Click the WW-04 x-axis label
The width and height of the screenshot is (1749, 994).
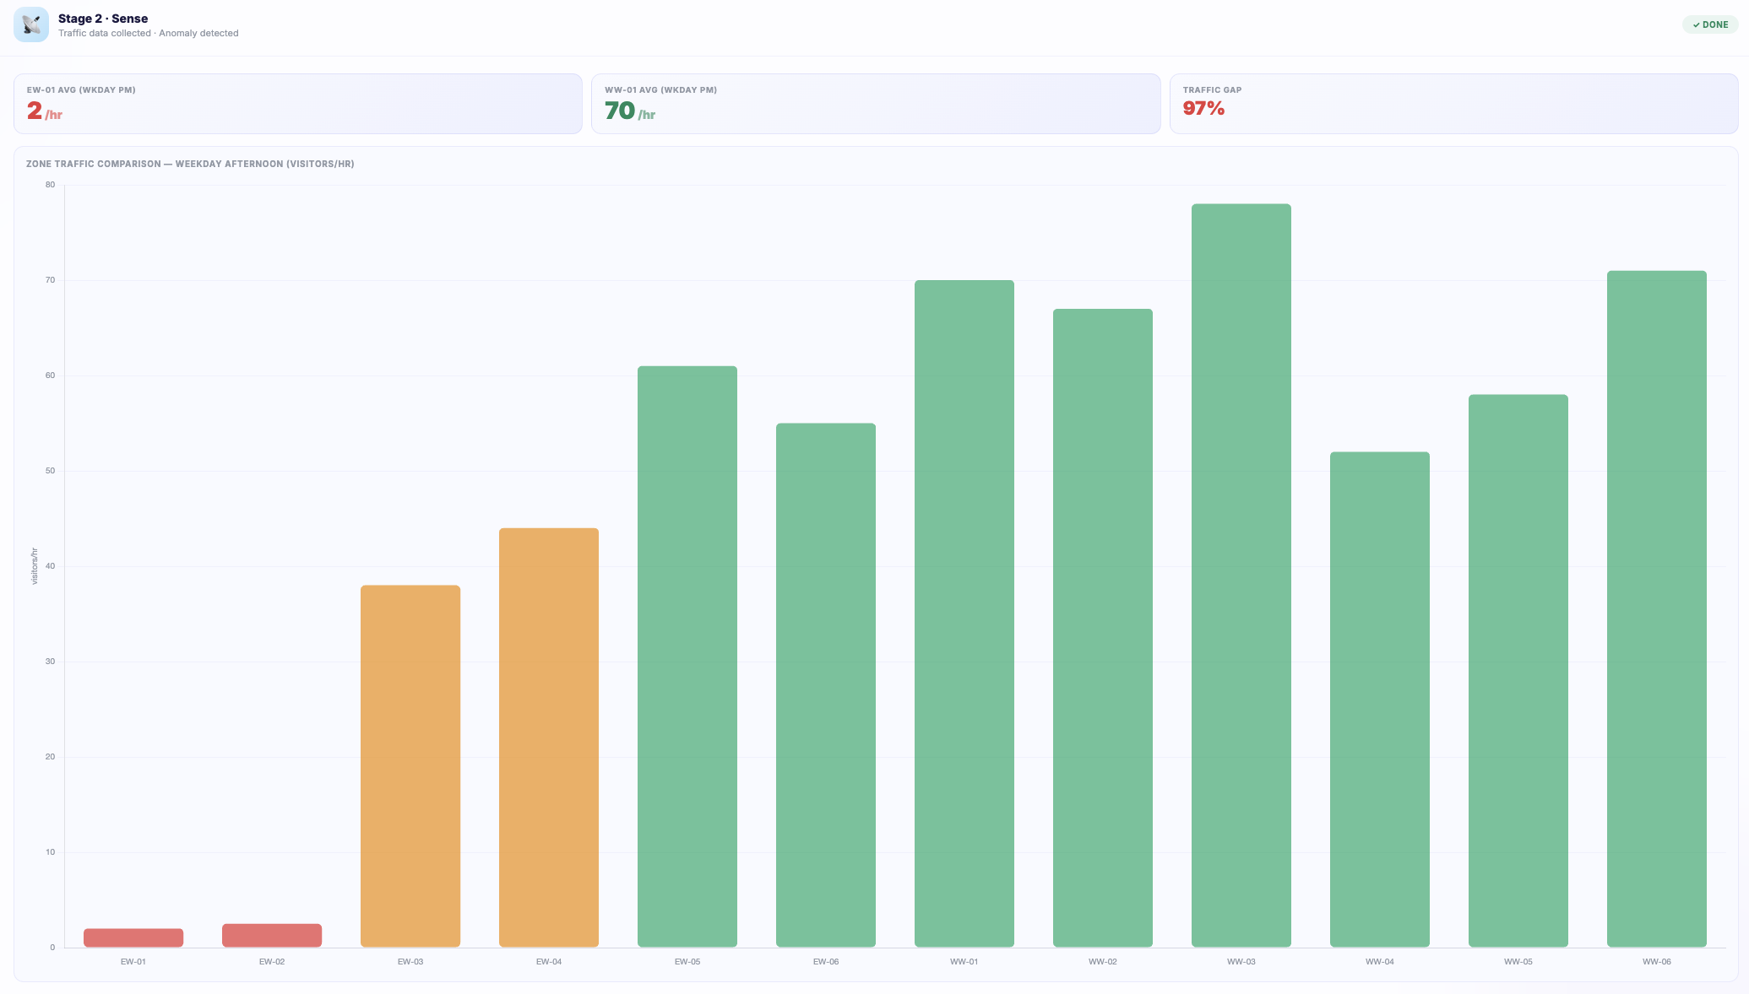[x=1380, y=962]
